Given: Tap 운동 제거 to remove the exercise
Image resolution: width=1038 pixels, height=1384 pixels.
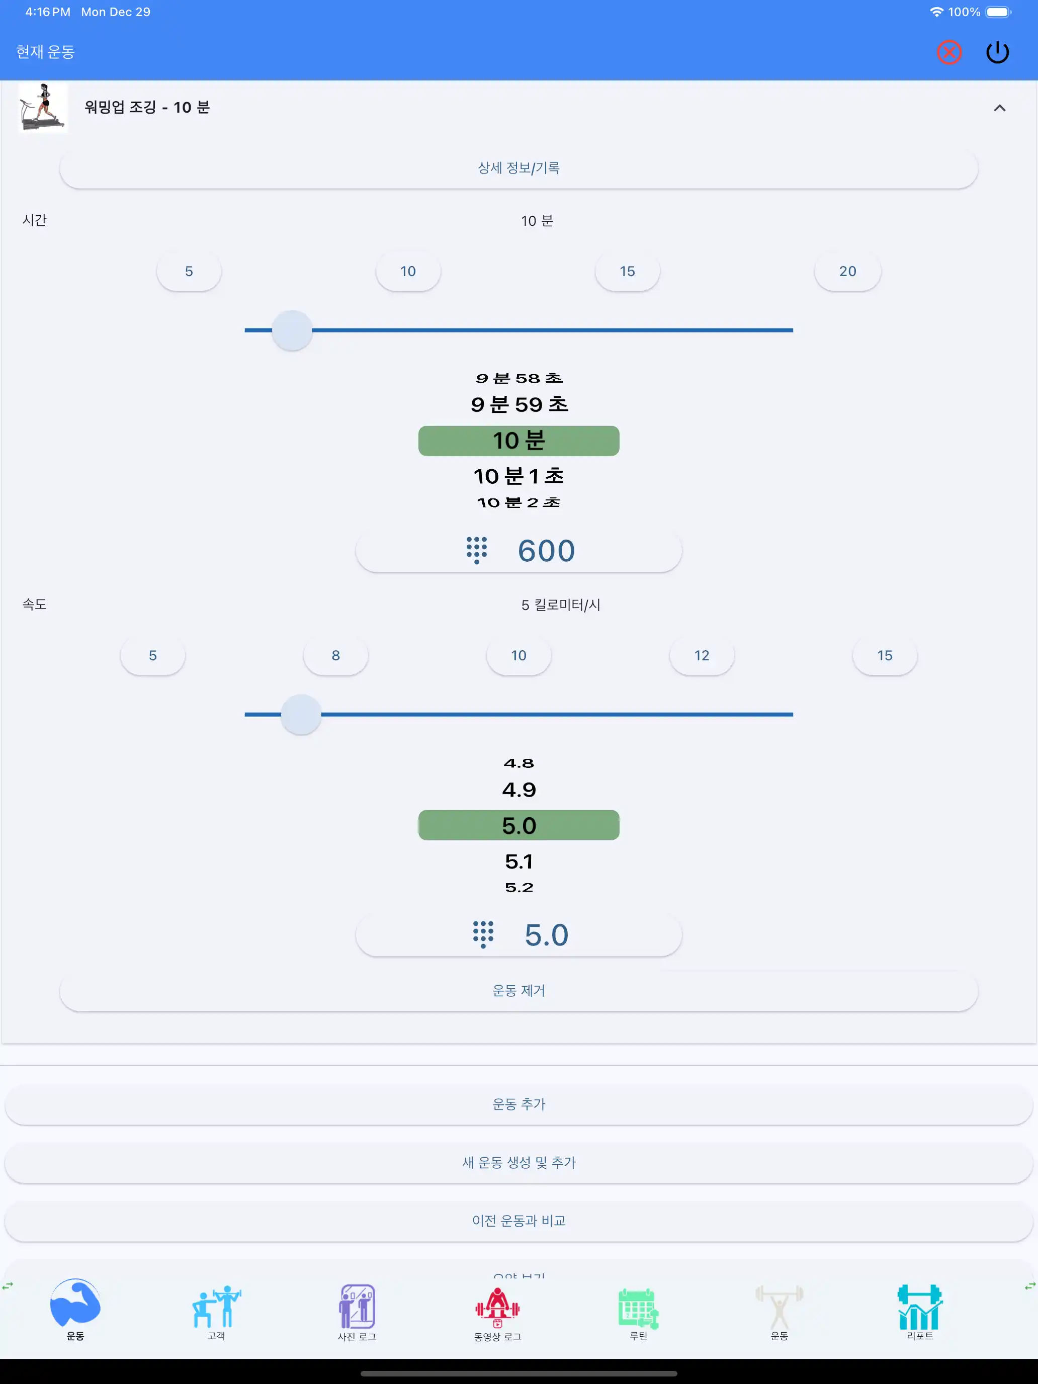Looking at the screenshot, I should tap(518, 990).
